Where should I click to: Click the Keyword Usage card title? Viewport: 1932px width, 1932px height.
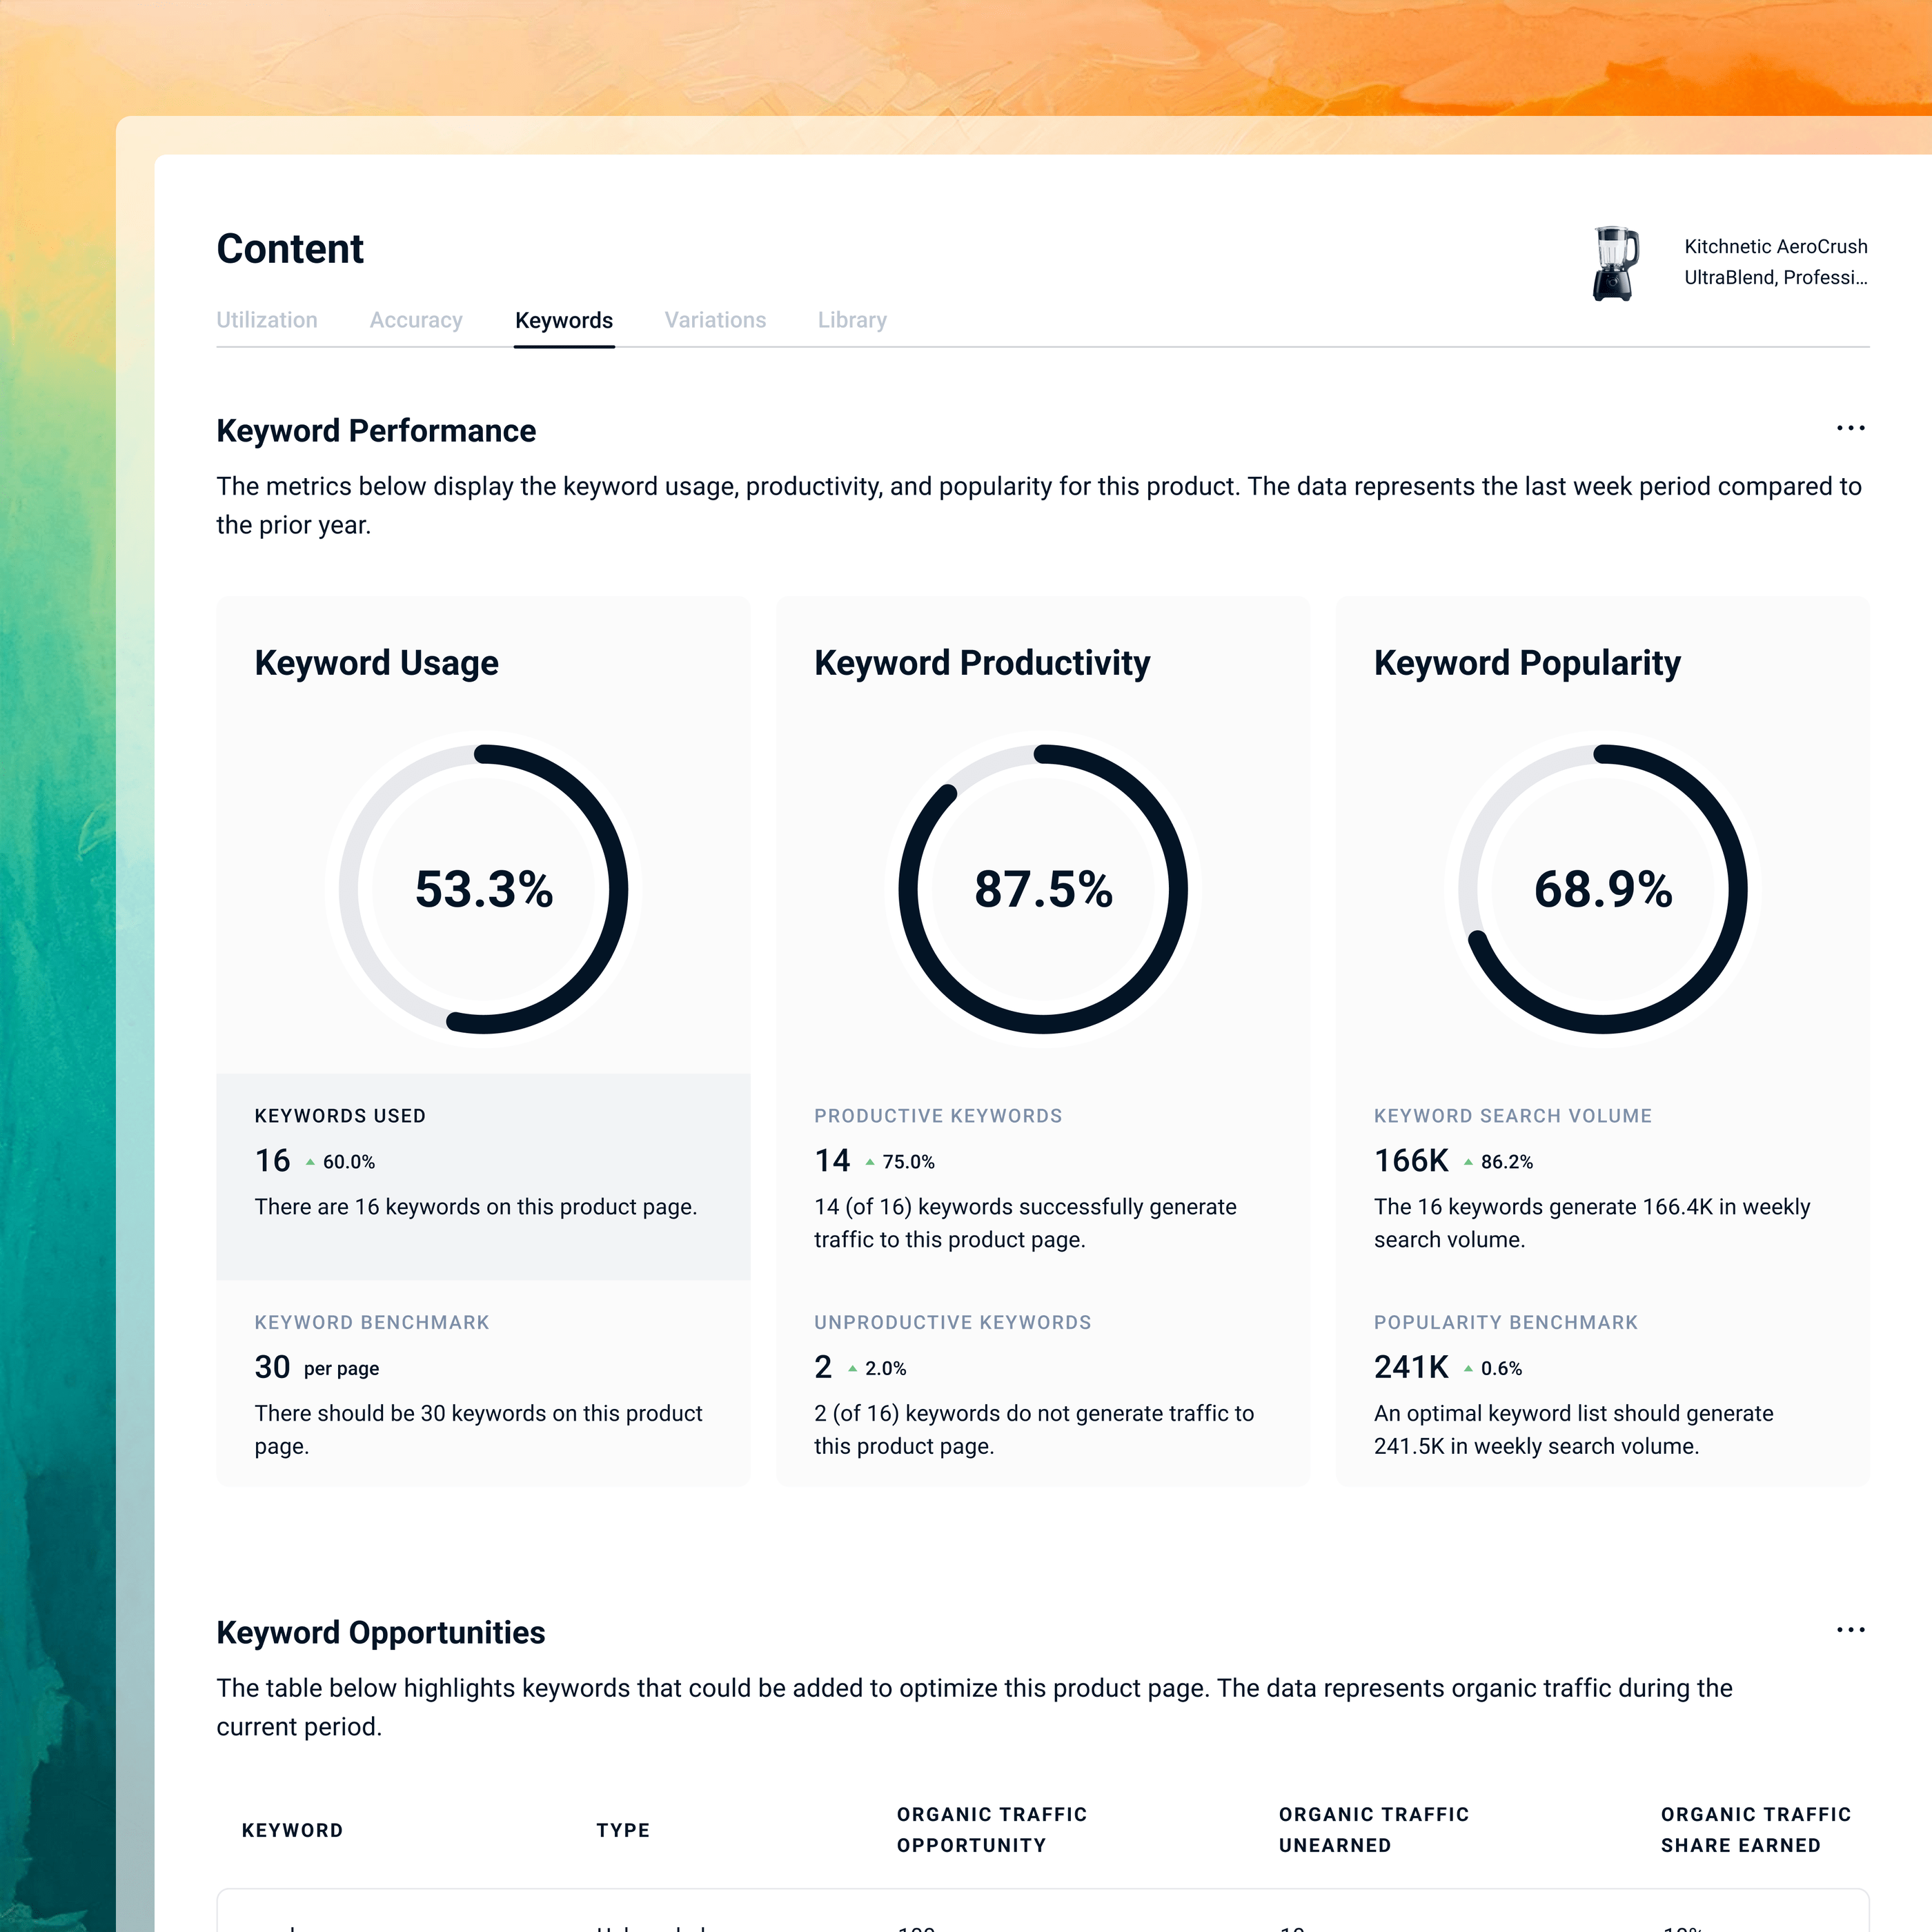point(376,663)
